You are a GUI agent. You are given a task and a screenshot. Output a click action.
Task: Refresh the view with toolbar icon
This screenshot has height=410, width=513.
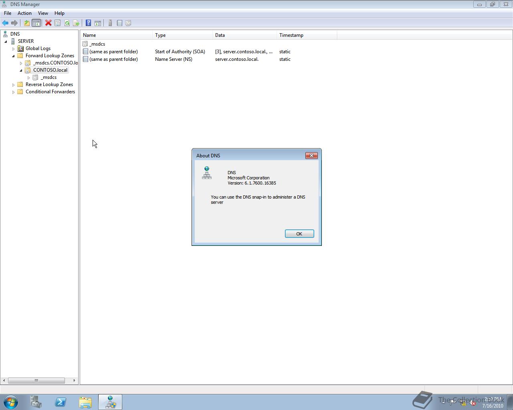point(67,23)
